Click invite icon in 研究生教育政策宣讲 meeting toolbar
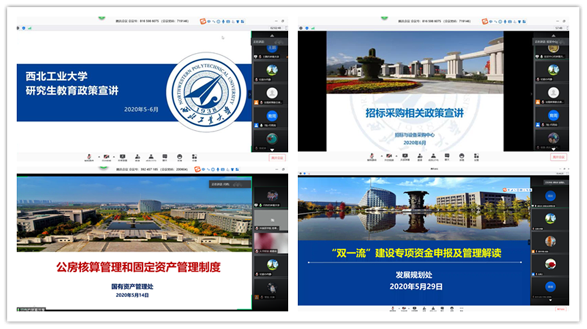 (137, 156)
